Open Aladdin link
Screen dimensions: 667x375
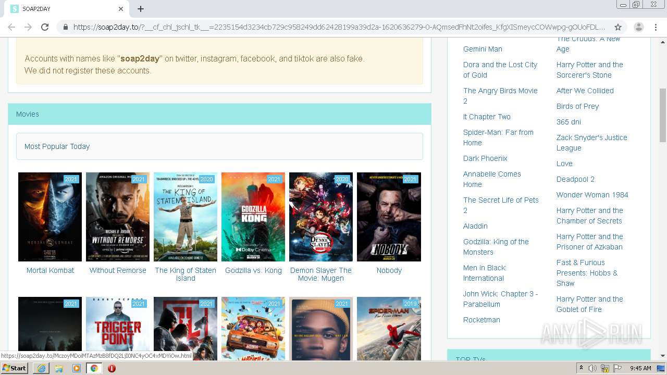tap(475, 226)
